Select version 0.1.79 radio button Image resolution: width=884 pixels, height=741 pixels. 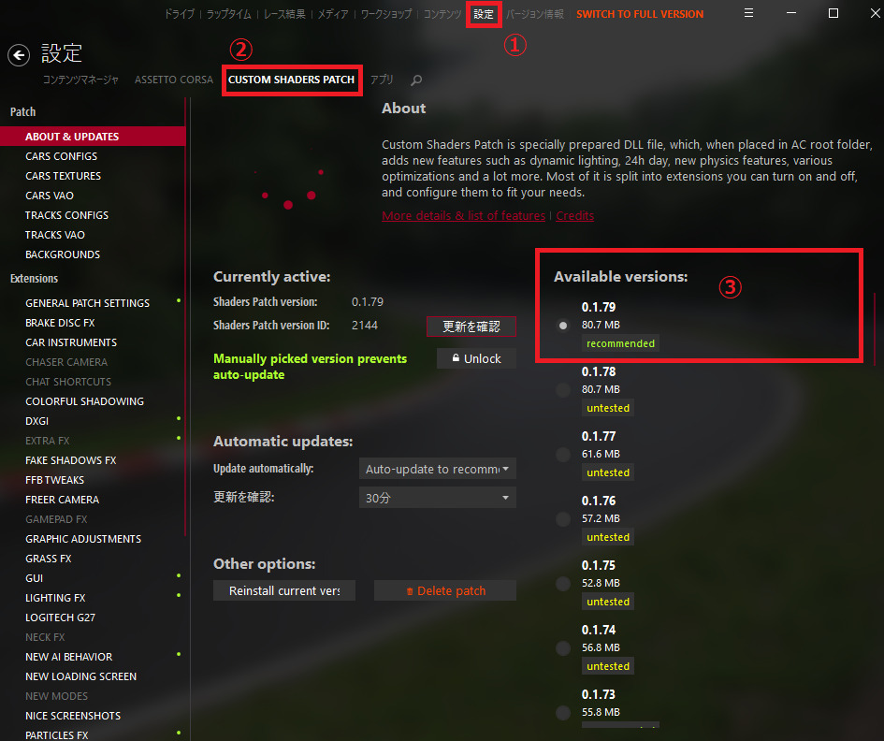[x=562, y=326]
